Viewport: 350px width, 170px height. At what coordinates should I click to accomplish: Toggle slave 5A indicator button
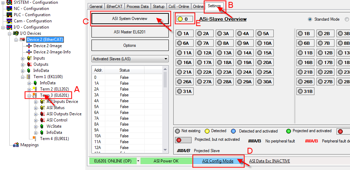[x=264, y=34]
